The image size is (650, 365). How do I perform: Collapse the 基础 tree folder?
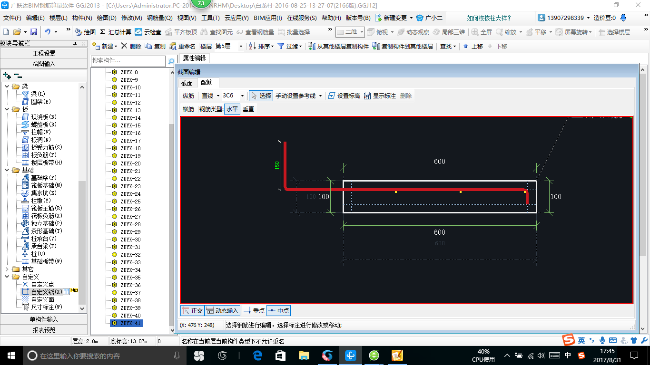click(x=7, y=170)
